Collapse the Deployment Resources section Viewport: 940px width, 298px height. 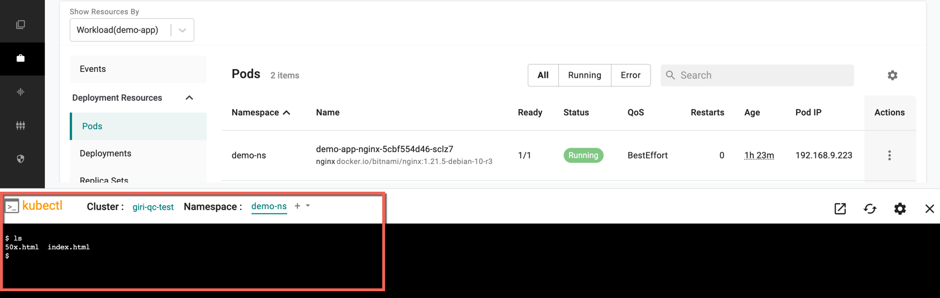pos(189,98)
